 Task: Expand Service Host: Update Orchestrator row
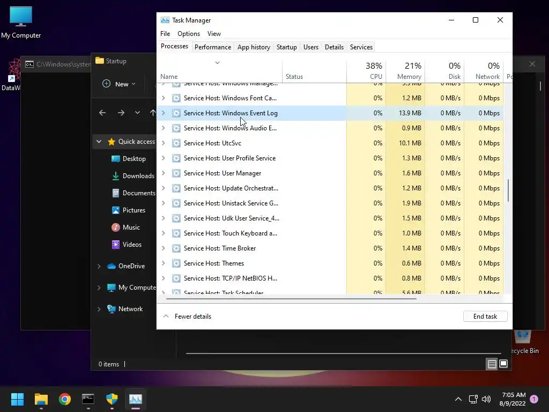coord(163,188)
